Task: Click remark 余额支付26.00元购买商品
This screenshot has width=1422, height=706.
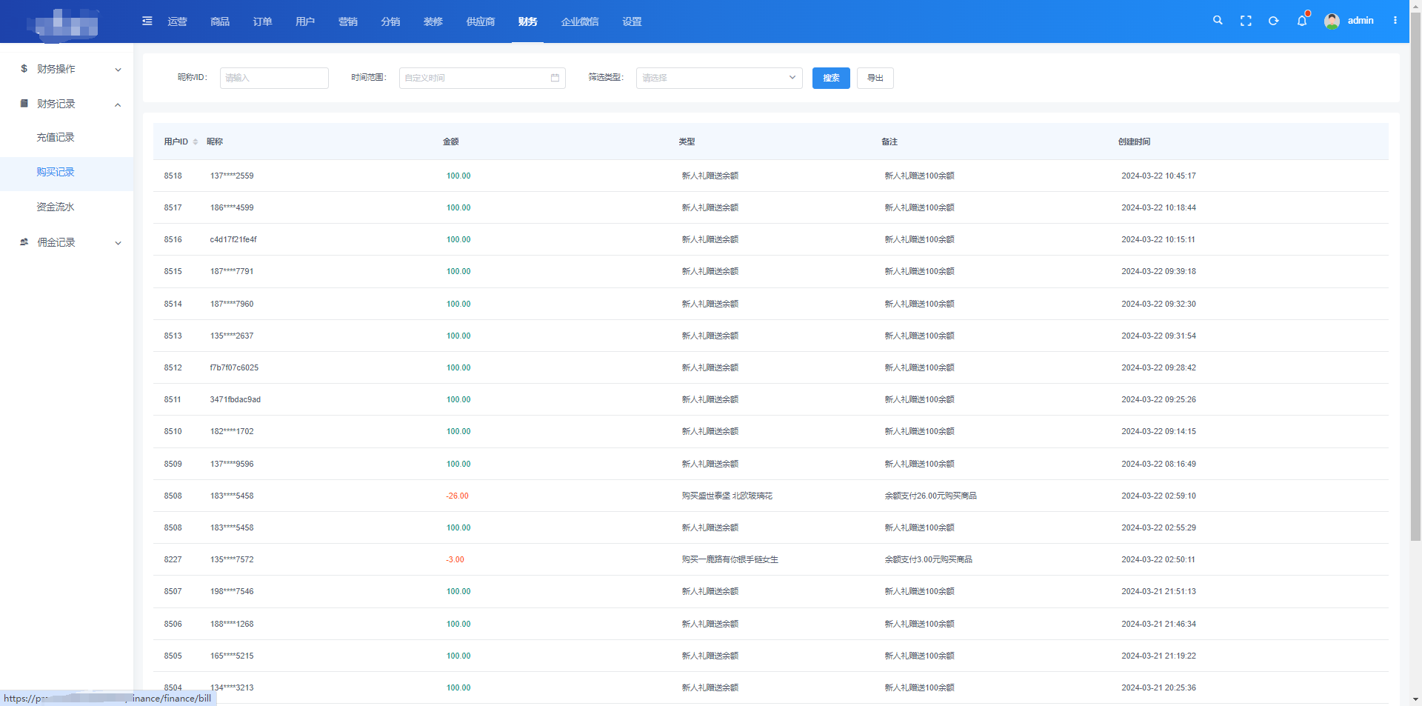Action: (x=930, y=496)
